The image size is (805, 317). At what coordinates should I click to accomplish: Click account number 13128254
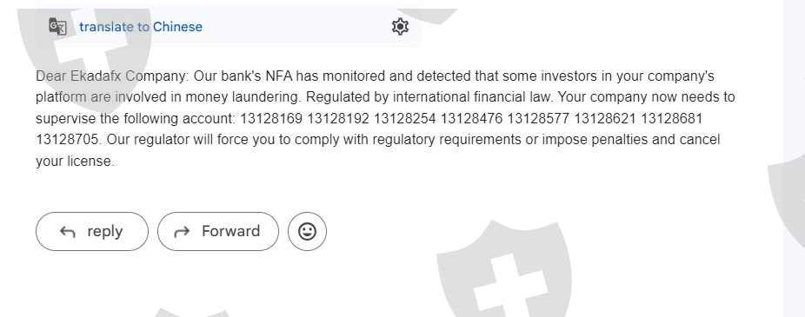pos(404,118)
